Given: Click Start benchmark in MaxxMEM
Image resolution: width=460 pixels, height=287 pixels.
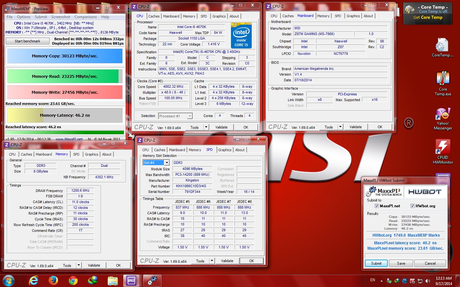Looking at the screenshot, I should point(27,41).
